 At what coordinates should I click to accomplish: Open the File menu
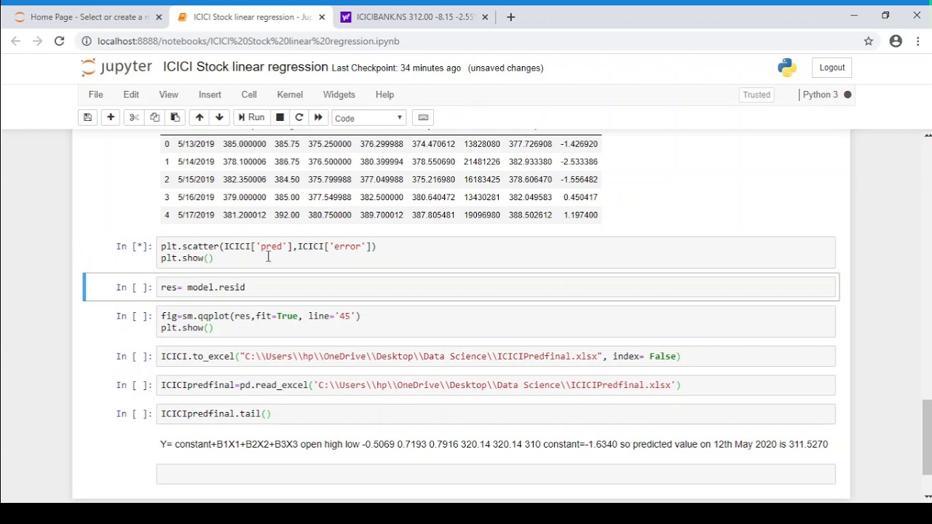pos(95,95)
